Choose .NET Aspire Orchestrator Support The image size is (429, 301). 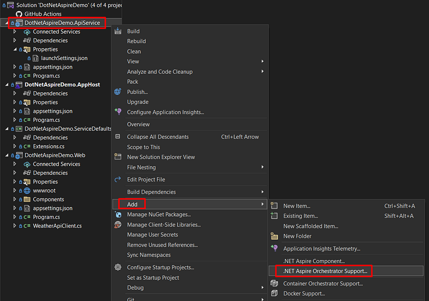click(346, 271)
